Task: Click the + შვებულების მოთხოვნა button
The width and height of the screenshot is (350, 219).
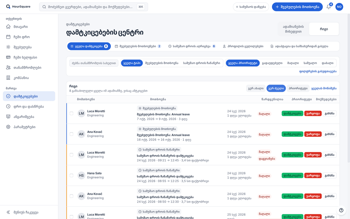Action: (x=297, y=7)
